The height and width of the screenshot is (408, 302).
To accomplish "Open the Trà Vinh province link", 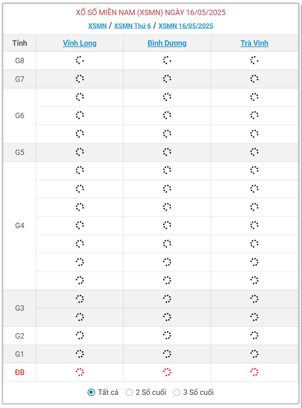I will point(254,43).
